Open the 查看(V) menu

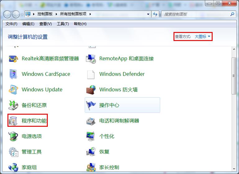point(46,24)
